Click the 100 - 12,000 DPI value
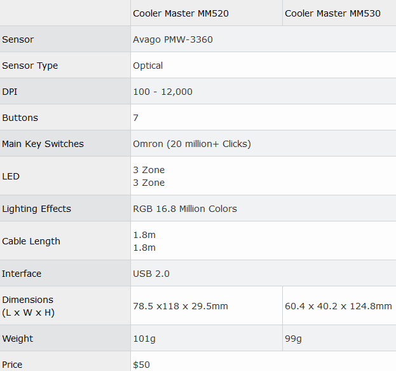The image size is (396, 371). [163, 92]
